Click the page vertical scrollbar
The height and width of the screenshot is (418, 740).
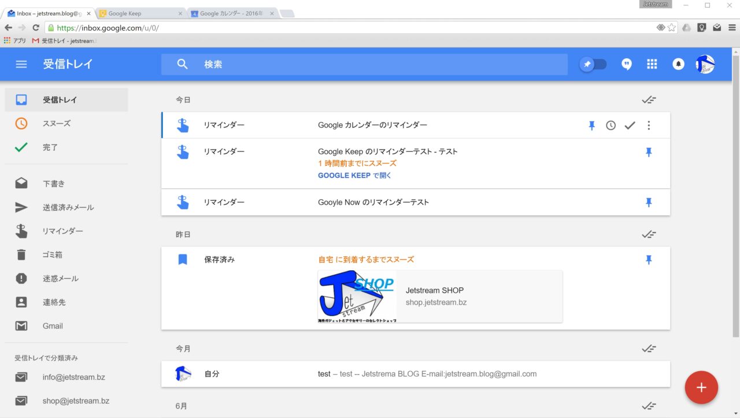tap(735, 196)
